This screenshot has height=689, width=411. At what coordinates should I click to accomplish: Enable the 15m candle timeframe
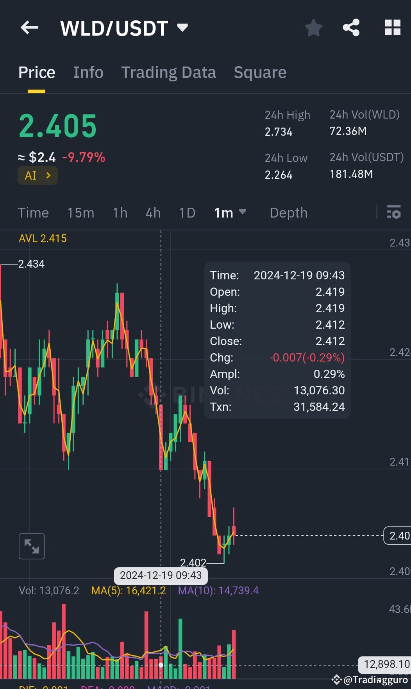pyautogui.click(x=80, y=213)
